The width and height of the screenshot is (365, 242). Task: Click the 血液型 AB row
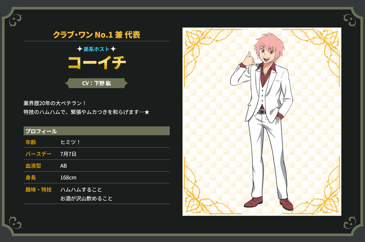[97, 166]
